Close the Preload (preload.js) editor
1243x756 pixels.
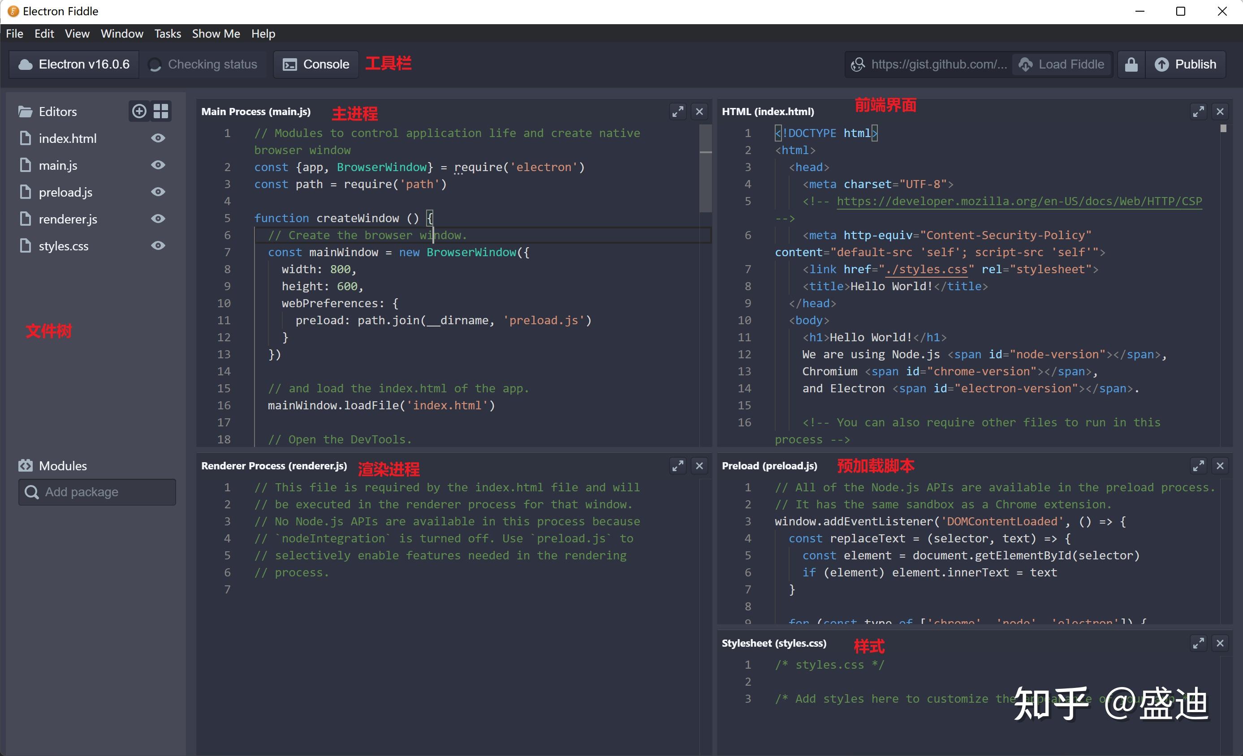click(1220, 465)
